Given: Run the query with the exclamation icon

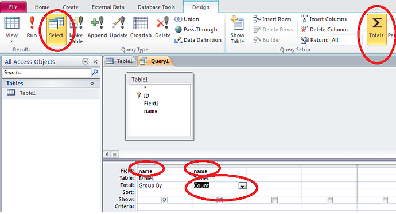Looking at the screenshot, I should (32, 27).
